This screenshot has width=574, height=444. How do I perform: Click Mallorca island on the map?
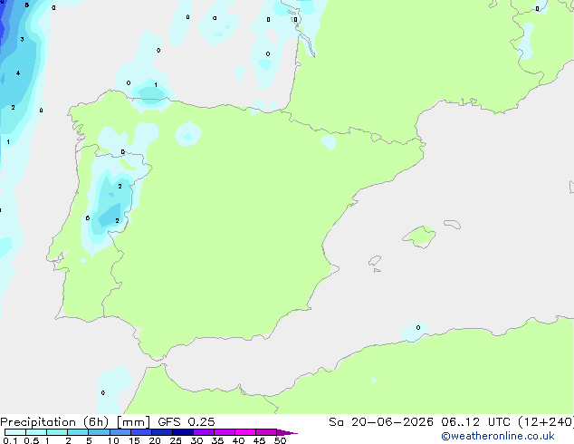point(420,237)
